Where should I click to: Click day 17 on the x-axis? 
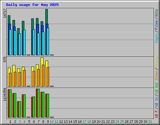[84, 122]
